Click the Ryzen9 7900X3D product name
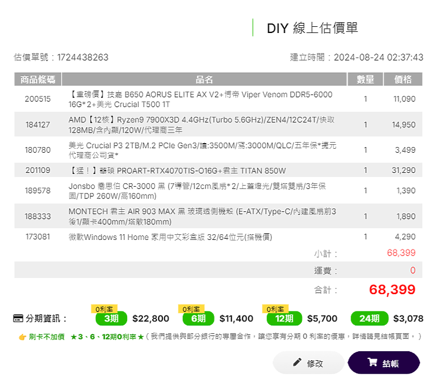Viewport: 437px width, 387px height. click(201, 125)
